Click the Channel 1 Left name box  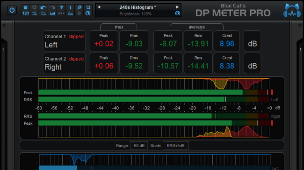click(x=64, y=41)
